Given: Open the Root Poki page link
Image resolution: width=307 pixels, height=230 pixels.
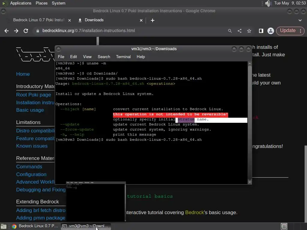Looking at the screenshot, I should tap(34, 95).
